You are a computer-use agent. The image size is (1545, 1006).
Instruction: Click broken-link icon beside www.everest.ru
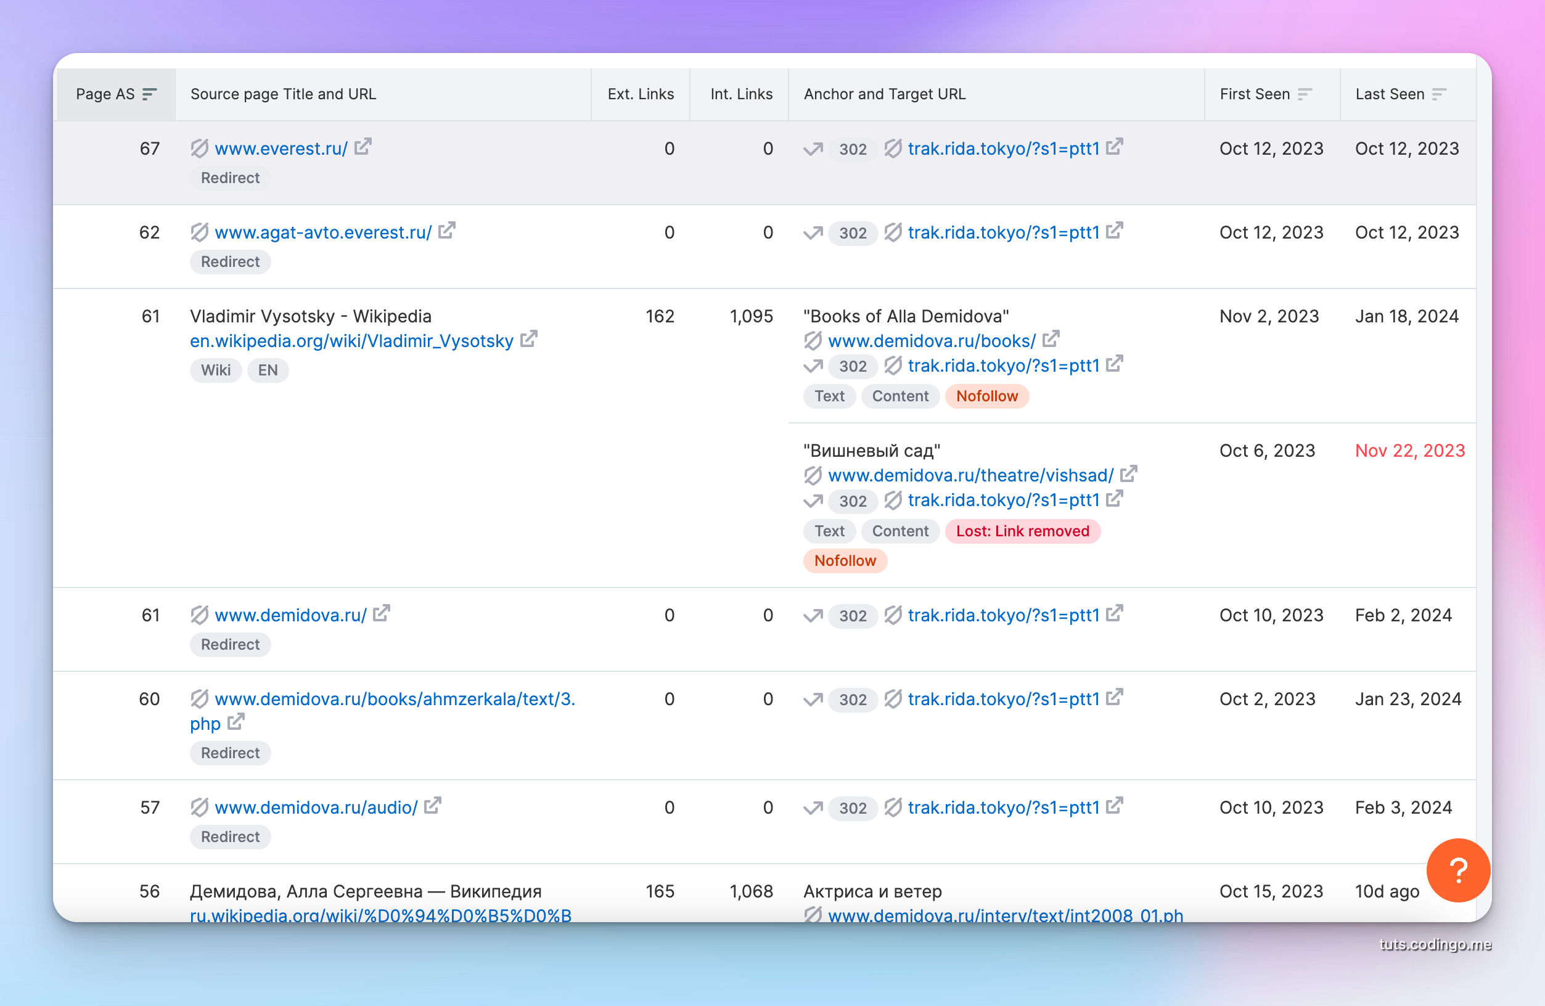199,149
